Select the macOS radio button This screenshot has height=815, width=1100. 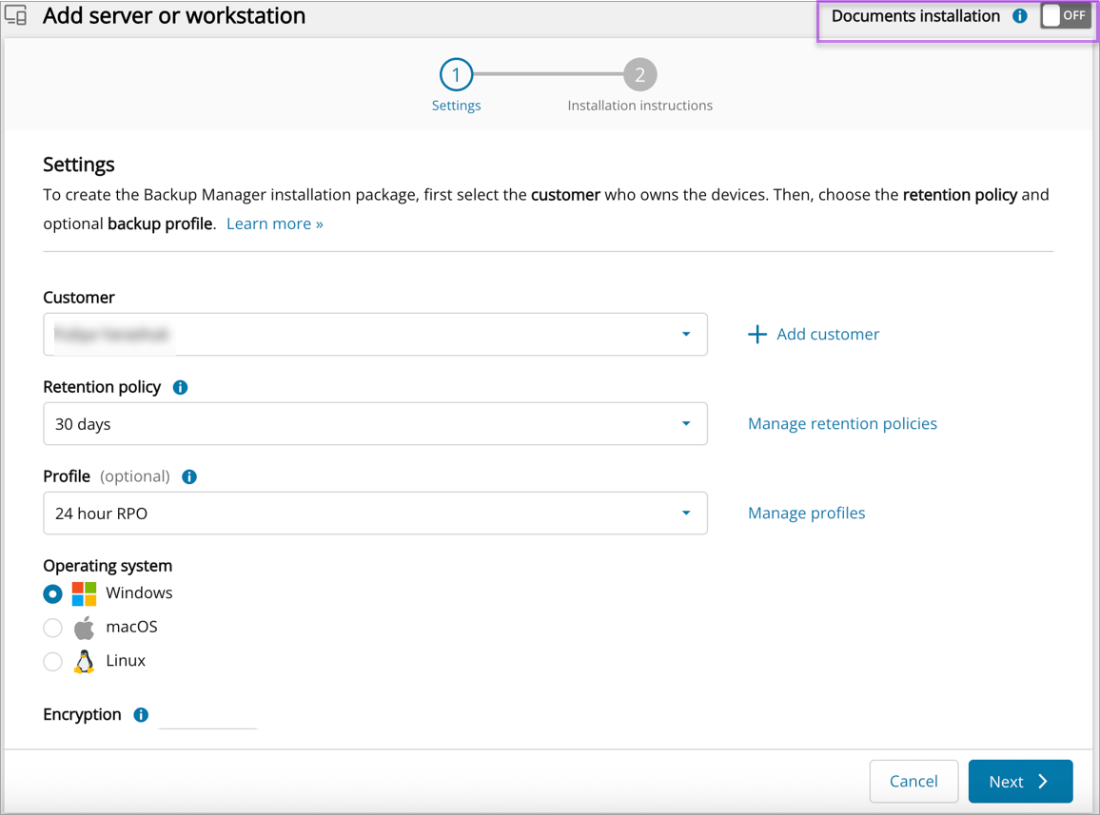click(x=53, y=628)
